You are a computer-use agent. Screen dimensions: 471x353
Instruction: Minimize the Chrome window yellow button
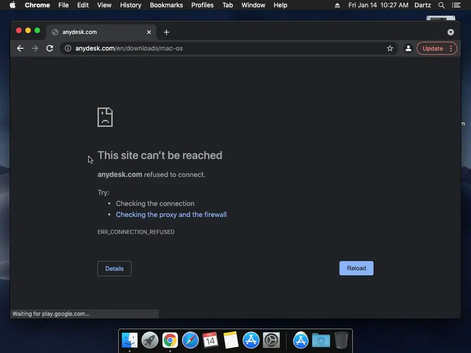(28, 30)
